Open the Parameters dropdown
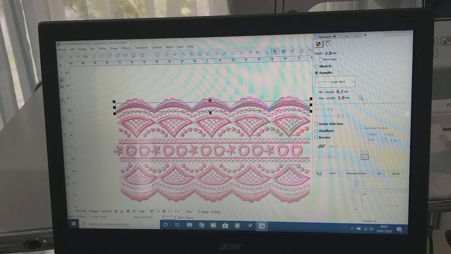Viewport: 451px width, 254px height. [x=327, y=37]
